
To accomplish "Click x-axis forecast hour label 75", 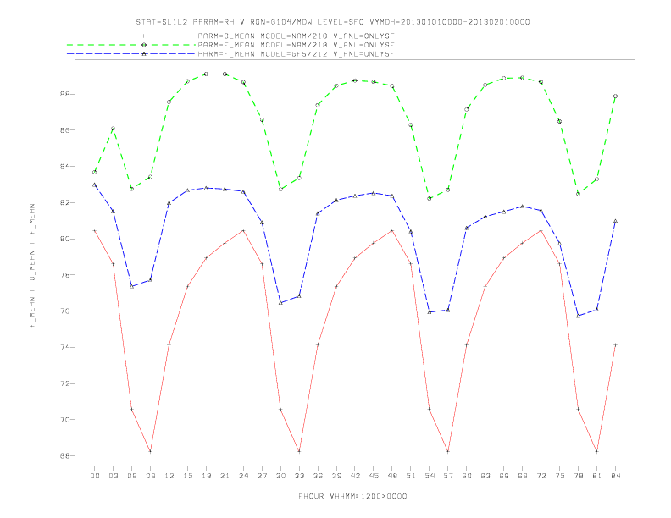I will [x=560, y=476].
